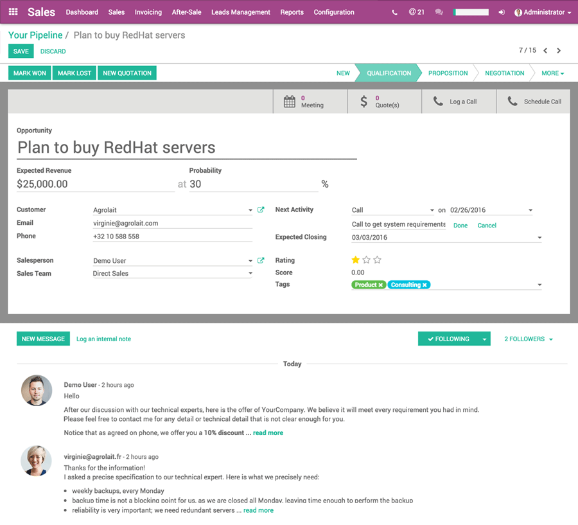Open the Expected Closing date picker dropdown
578x525 pixels.
[539, 237]
